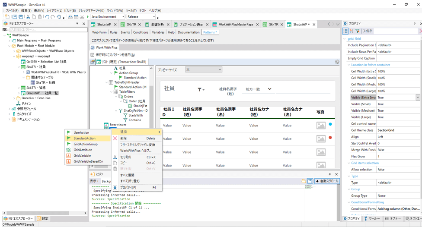Screen dimensions: 422x227
Task: Open the ビルド(B) menu
Action: pyautogui.click(x=70, y=10)
